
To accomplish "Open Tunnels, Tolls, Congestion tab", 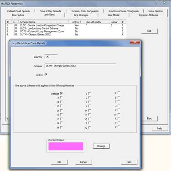I will click(x=85, y=11).
